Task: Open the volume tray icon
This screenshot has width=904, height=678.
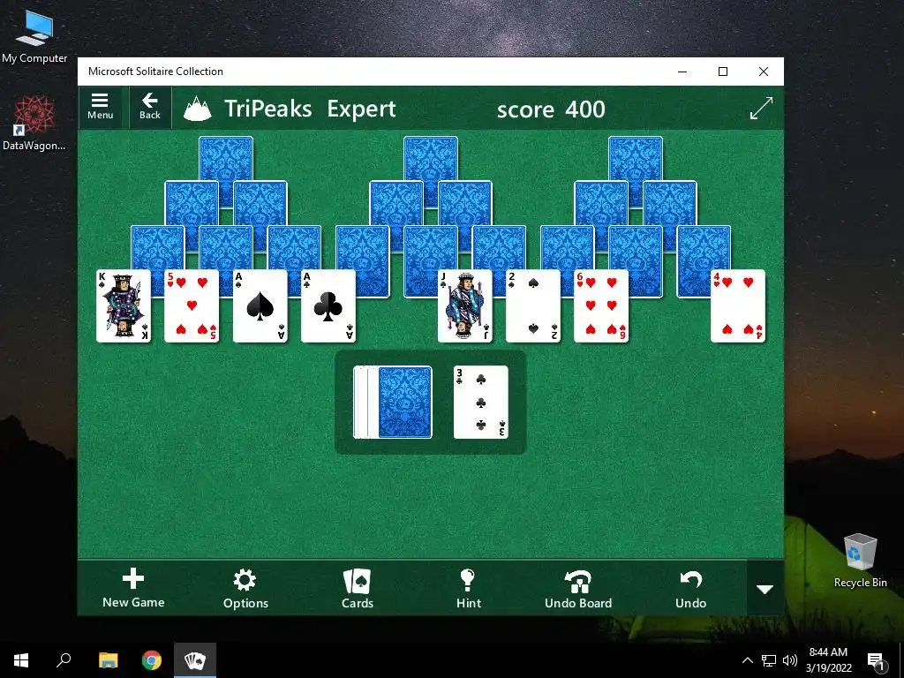Action: click(x=790, y=660)
